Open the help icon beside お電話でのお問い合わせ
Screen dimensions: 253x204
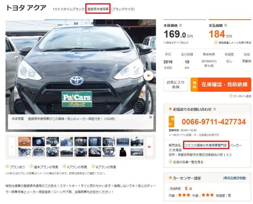(215, 109)
